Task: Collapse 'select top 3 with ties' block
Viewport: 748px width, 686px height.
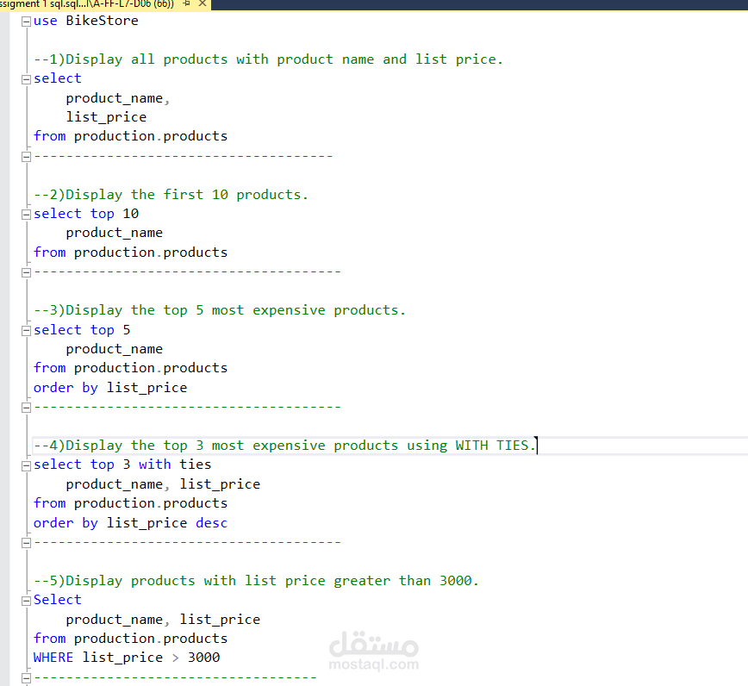Action: tap(26, 465)
